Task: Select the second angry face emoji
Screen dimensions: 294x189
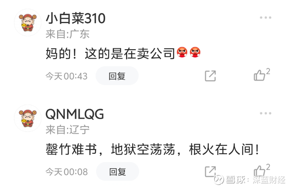Action: [195, 52]
